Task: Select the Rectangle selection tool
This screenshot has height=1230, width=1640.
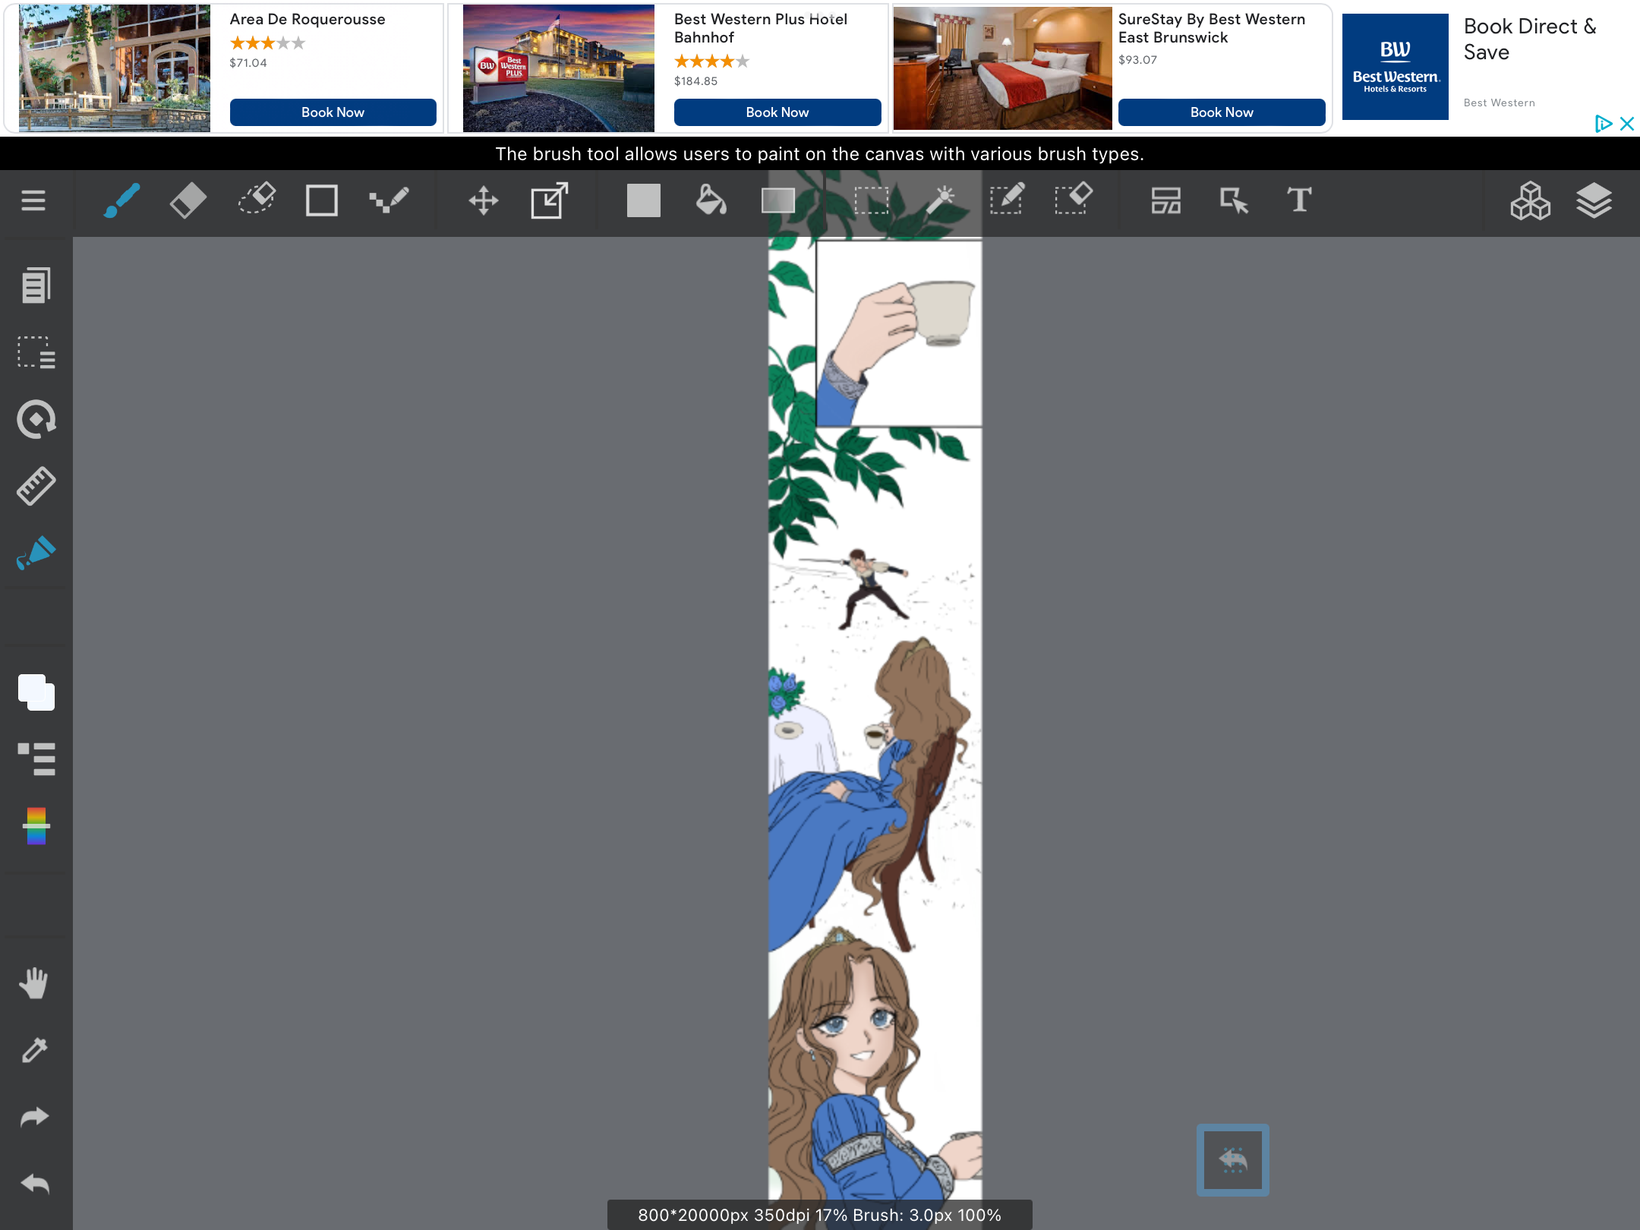Action: click(871, 200)
